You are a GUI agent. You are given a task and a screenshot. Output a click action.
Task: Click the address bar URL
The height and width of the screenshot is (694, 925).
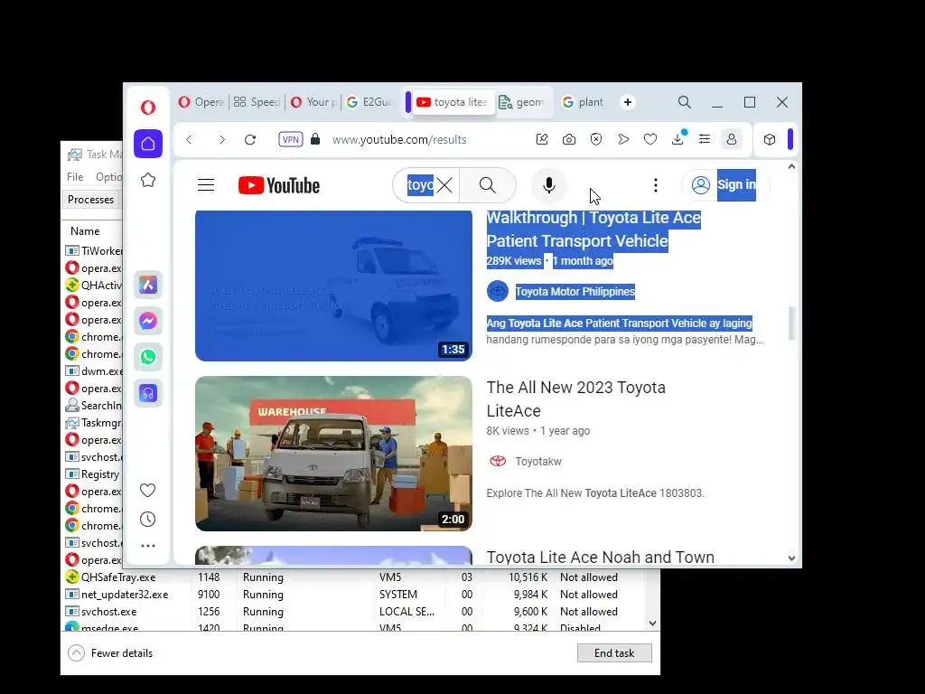[399, 140]
